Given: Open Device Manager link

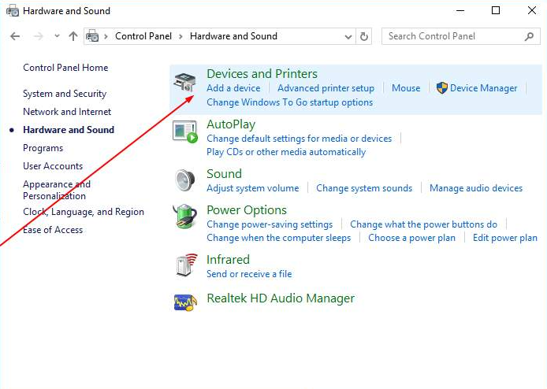Looking at the screenshot, I should tap(483, 88).
